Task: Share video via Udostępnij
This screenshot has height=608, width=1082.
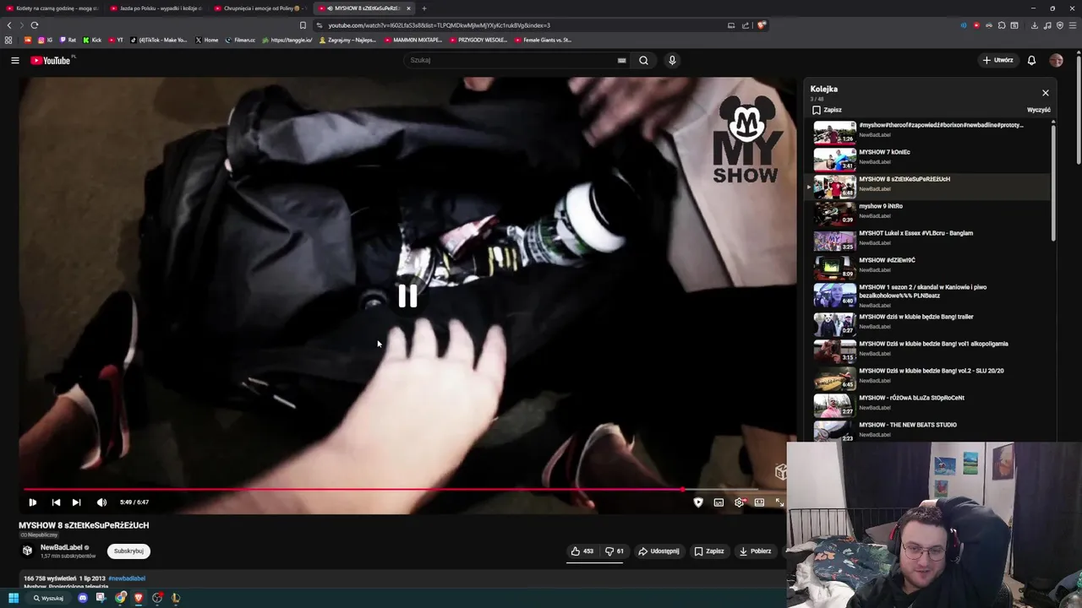Action: tap(658, 551)
